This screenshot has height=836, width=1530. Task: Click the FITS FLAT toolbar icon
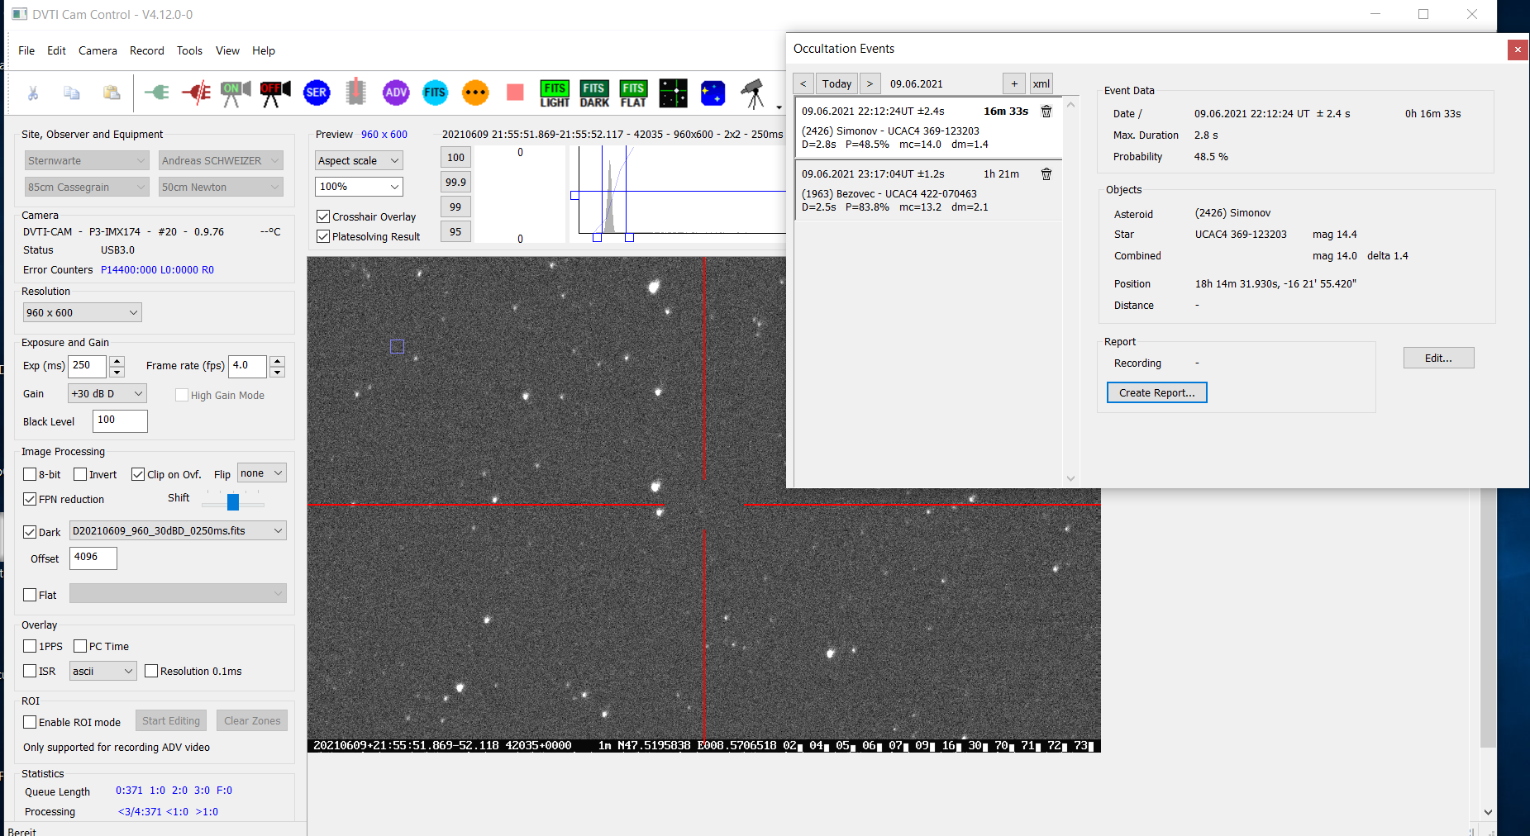pos(633,93)
